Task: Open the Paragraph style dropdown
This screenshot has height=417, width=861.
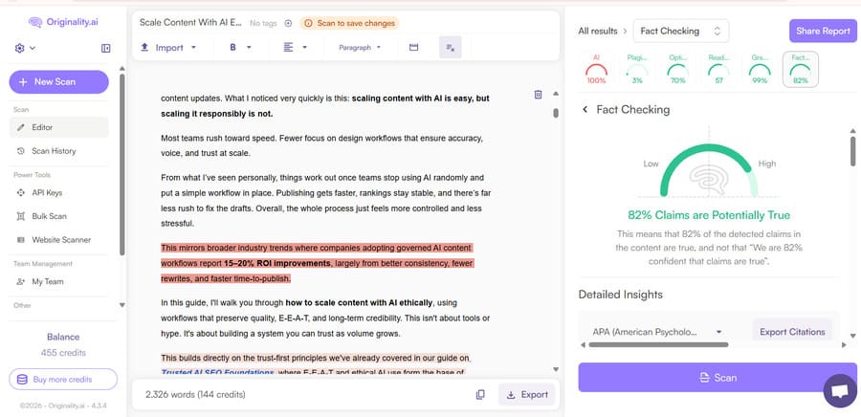Action: click(x=360, y=48)
